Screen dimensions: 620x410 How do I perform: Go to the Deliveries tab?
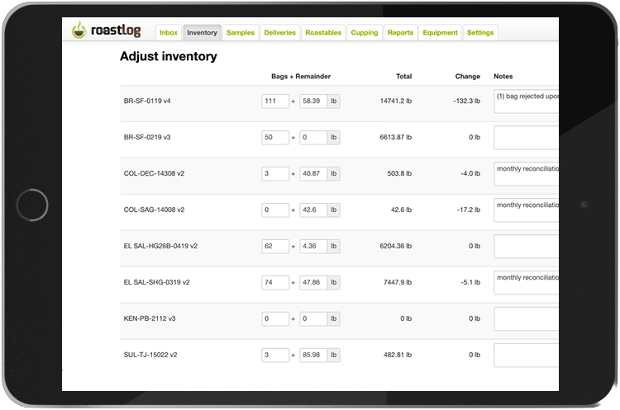(x=279, y=33)
